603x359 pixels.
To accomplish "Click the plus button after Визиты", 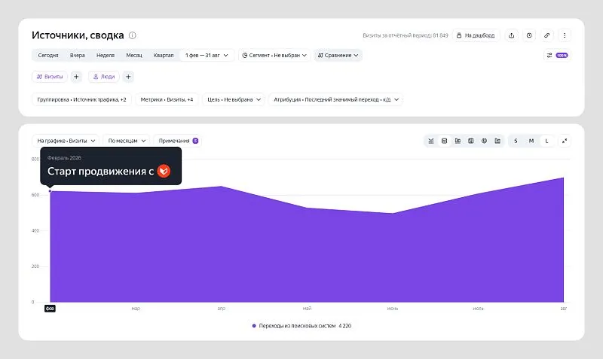I will [76, 77].
